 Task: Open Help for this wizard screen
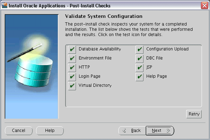[50, 131]
